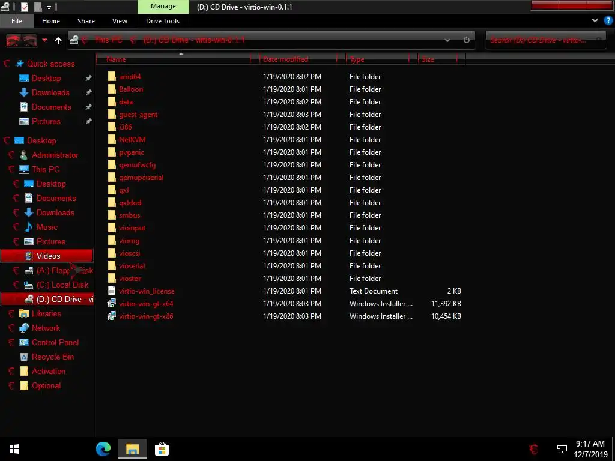Switch to the View ribbon tab

point(120,21)
